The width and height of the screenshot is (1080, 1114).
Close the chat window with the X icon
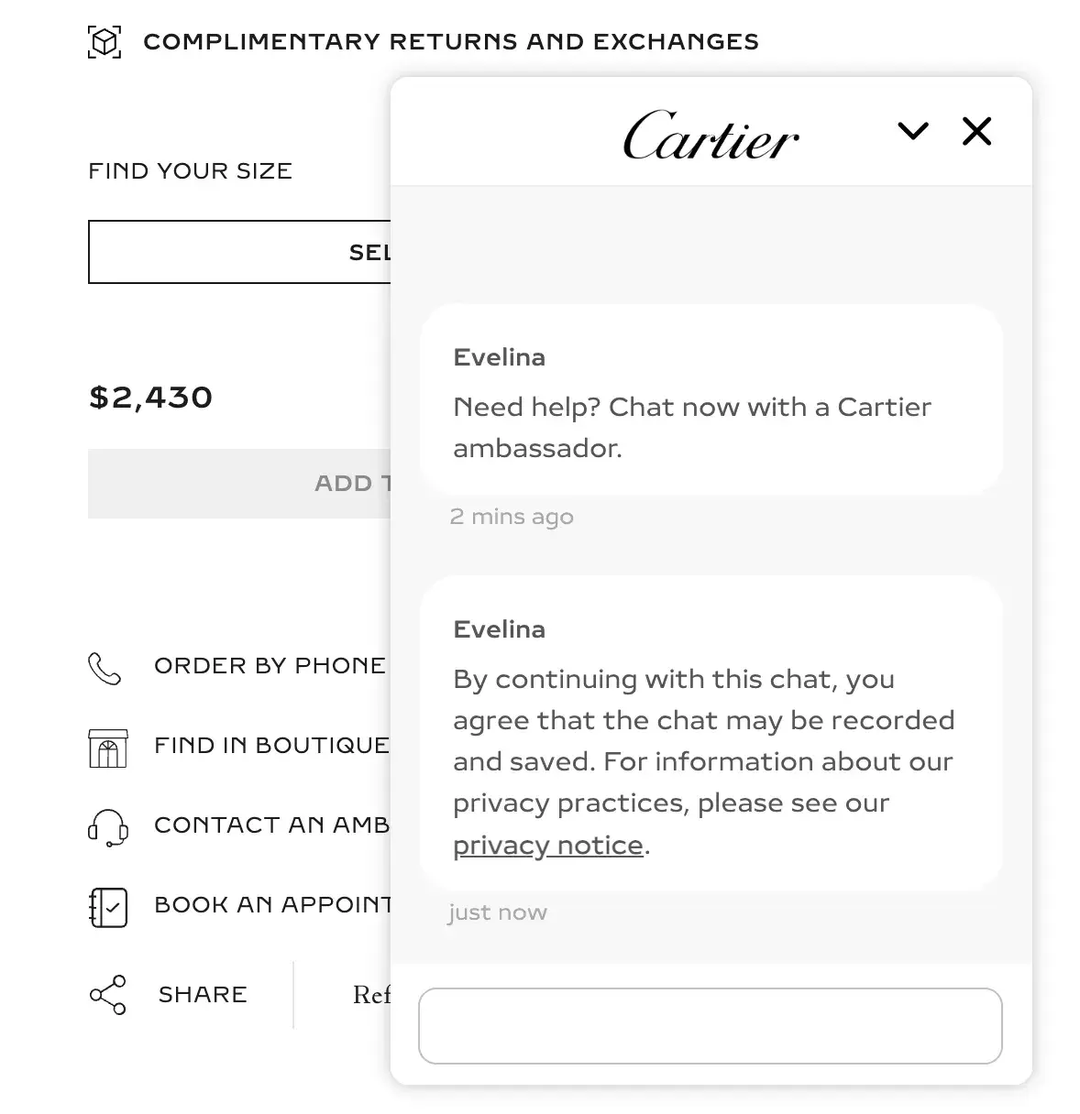(x=975, y=131)
